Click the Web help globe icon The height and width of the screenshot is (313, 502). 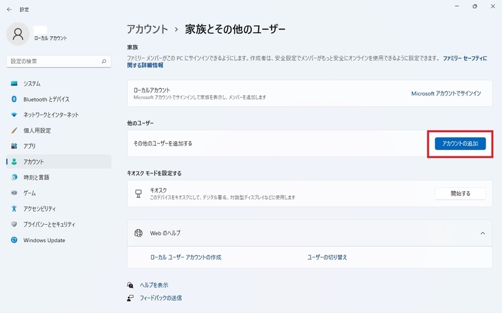point(138,233)
